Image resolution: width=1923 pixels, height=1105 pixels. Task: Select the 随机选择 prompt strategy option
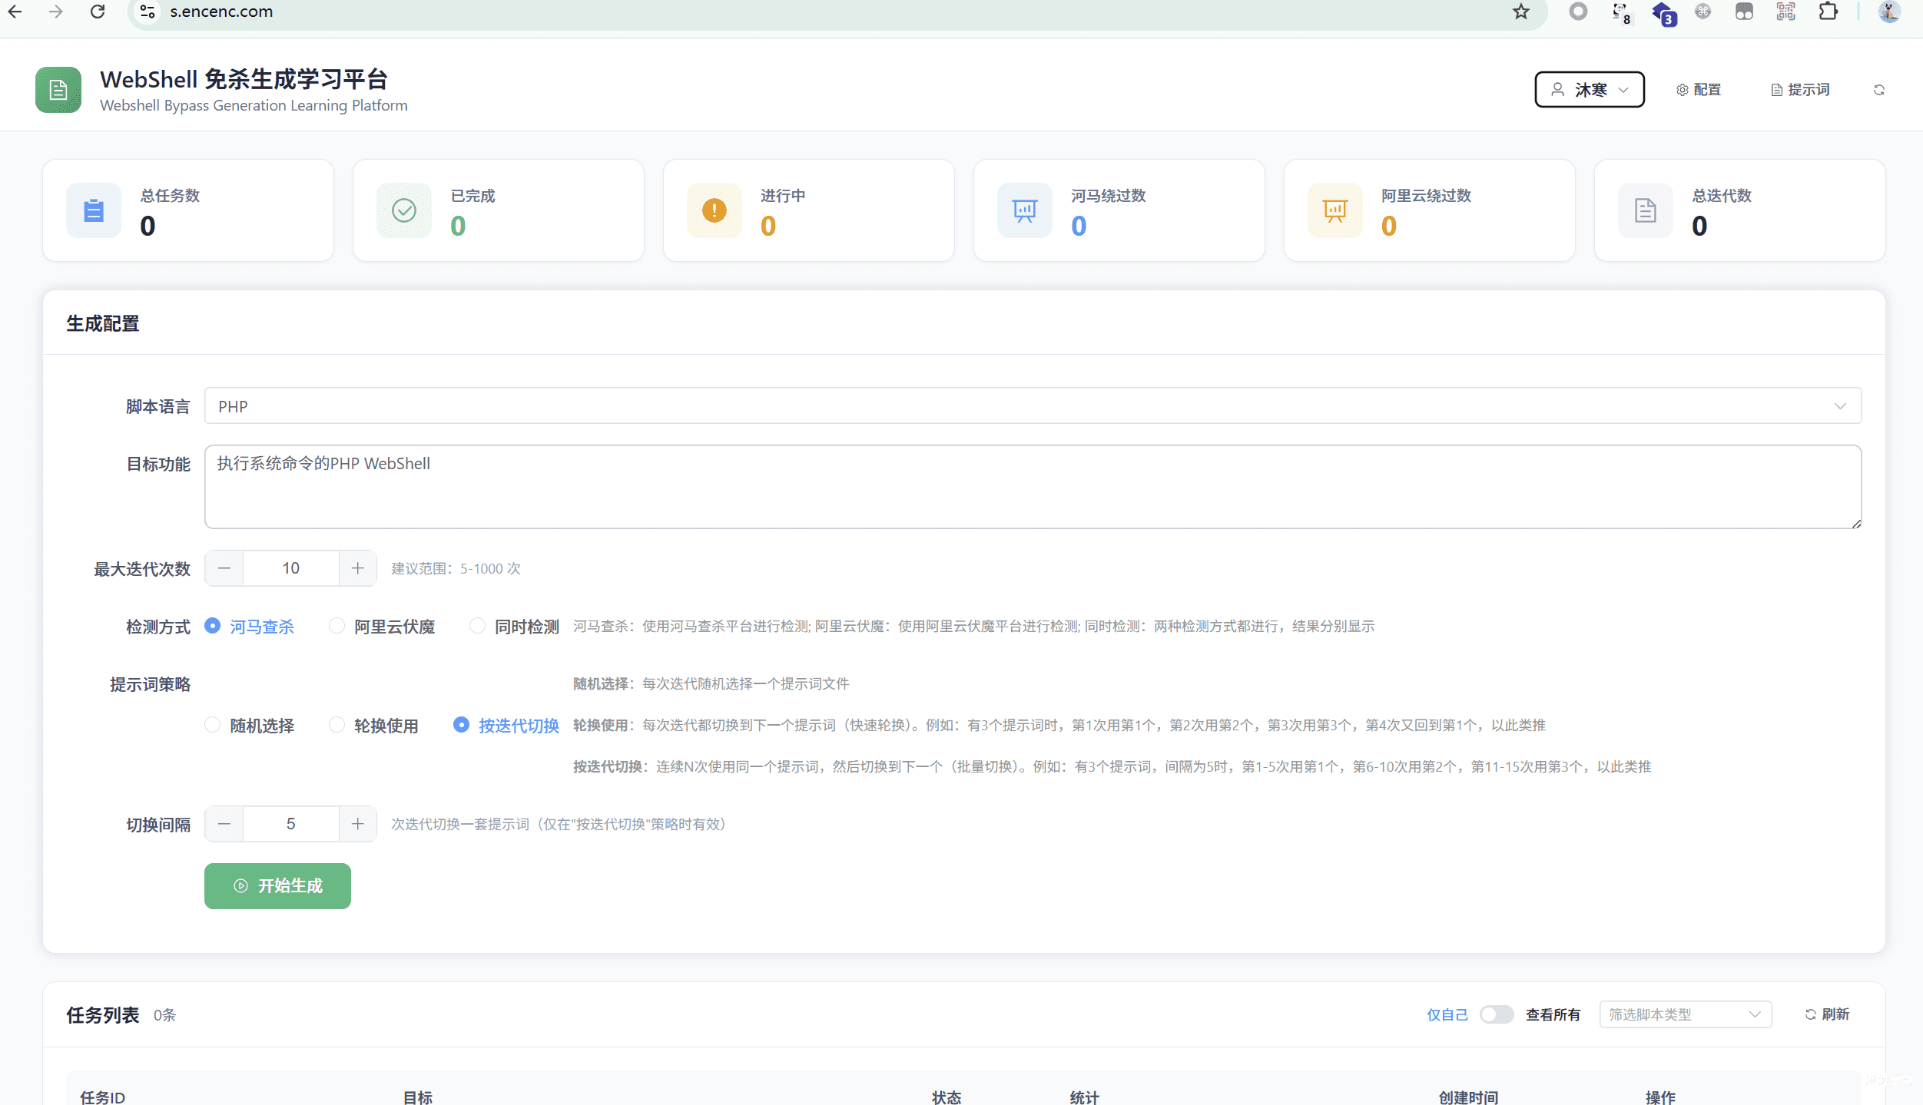coord(212,725)
